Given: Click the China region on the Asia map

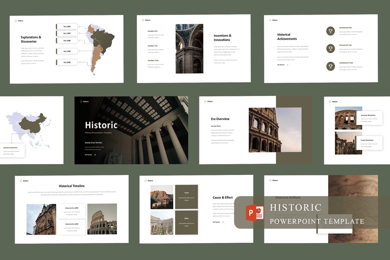Looking at the screenshot, I should (33, 124).
